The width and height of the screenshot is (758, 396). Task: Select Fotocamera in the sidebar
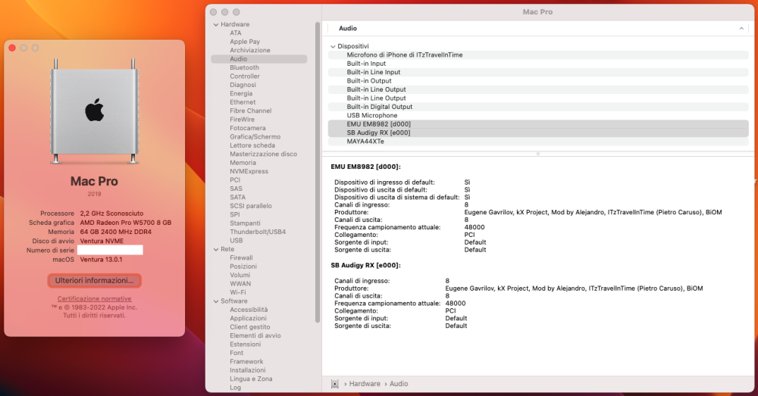tap(248, 129)
